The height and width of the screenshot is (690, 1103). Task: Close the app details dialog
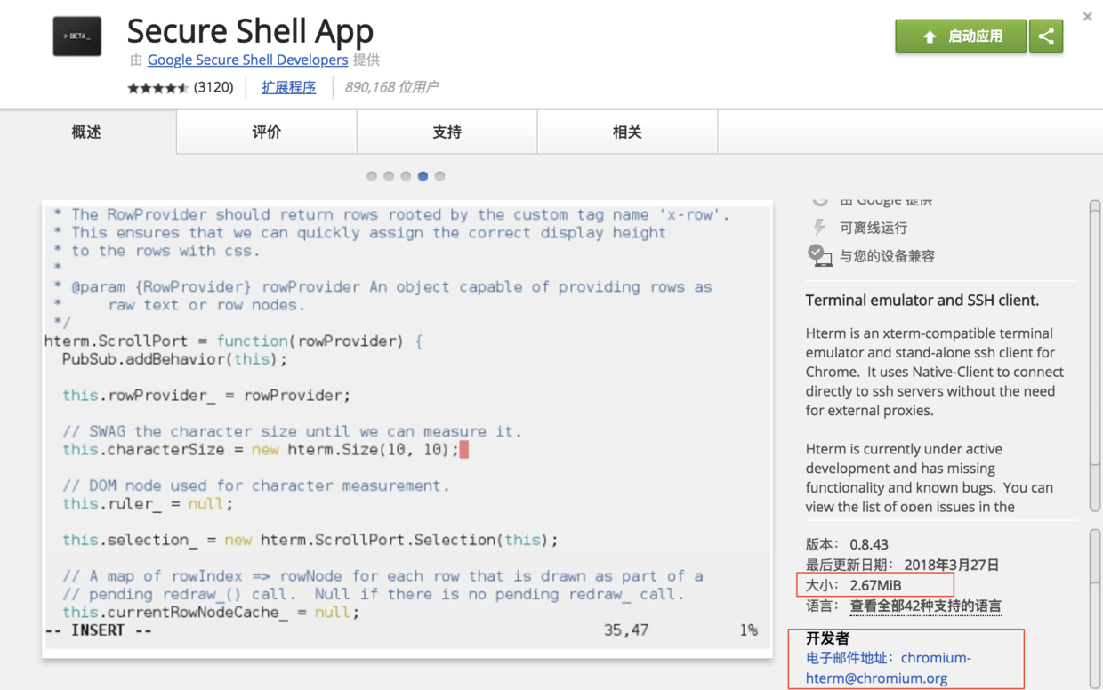(1087, 17)
